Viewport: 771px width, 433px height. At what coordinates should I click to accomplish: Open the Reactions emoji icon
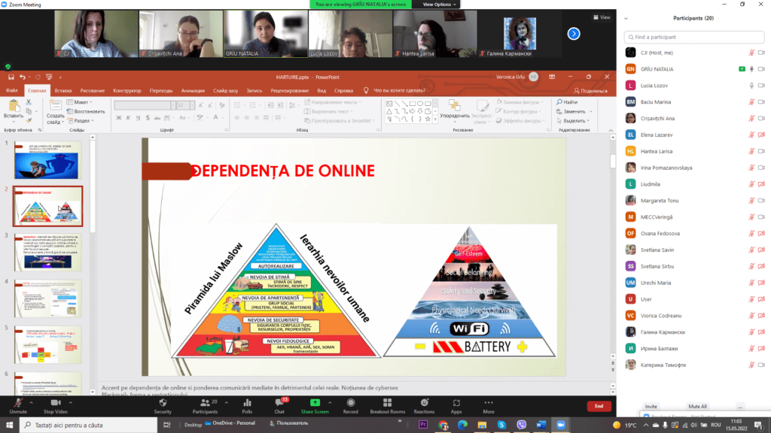click(x=424, y=403)
